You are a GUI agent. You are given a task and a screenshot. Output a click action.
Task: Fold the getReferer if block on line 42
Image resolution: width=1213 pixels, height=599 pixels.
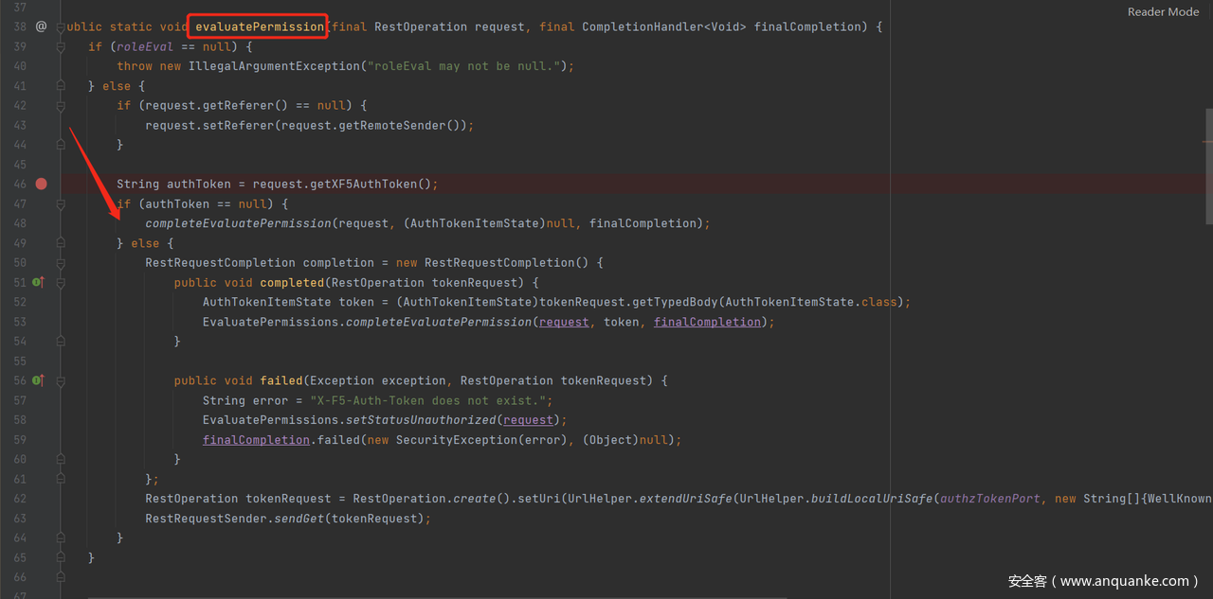pyautogui.click(x=61, y=106)
